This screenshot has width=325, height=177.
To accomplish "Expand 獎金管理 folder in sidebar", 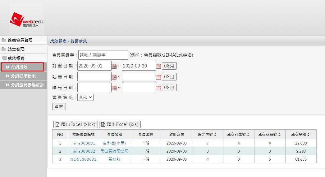I will [16, 49].
